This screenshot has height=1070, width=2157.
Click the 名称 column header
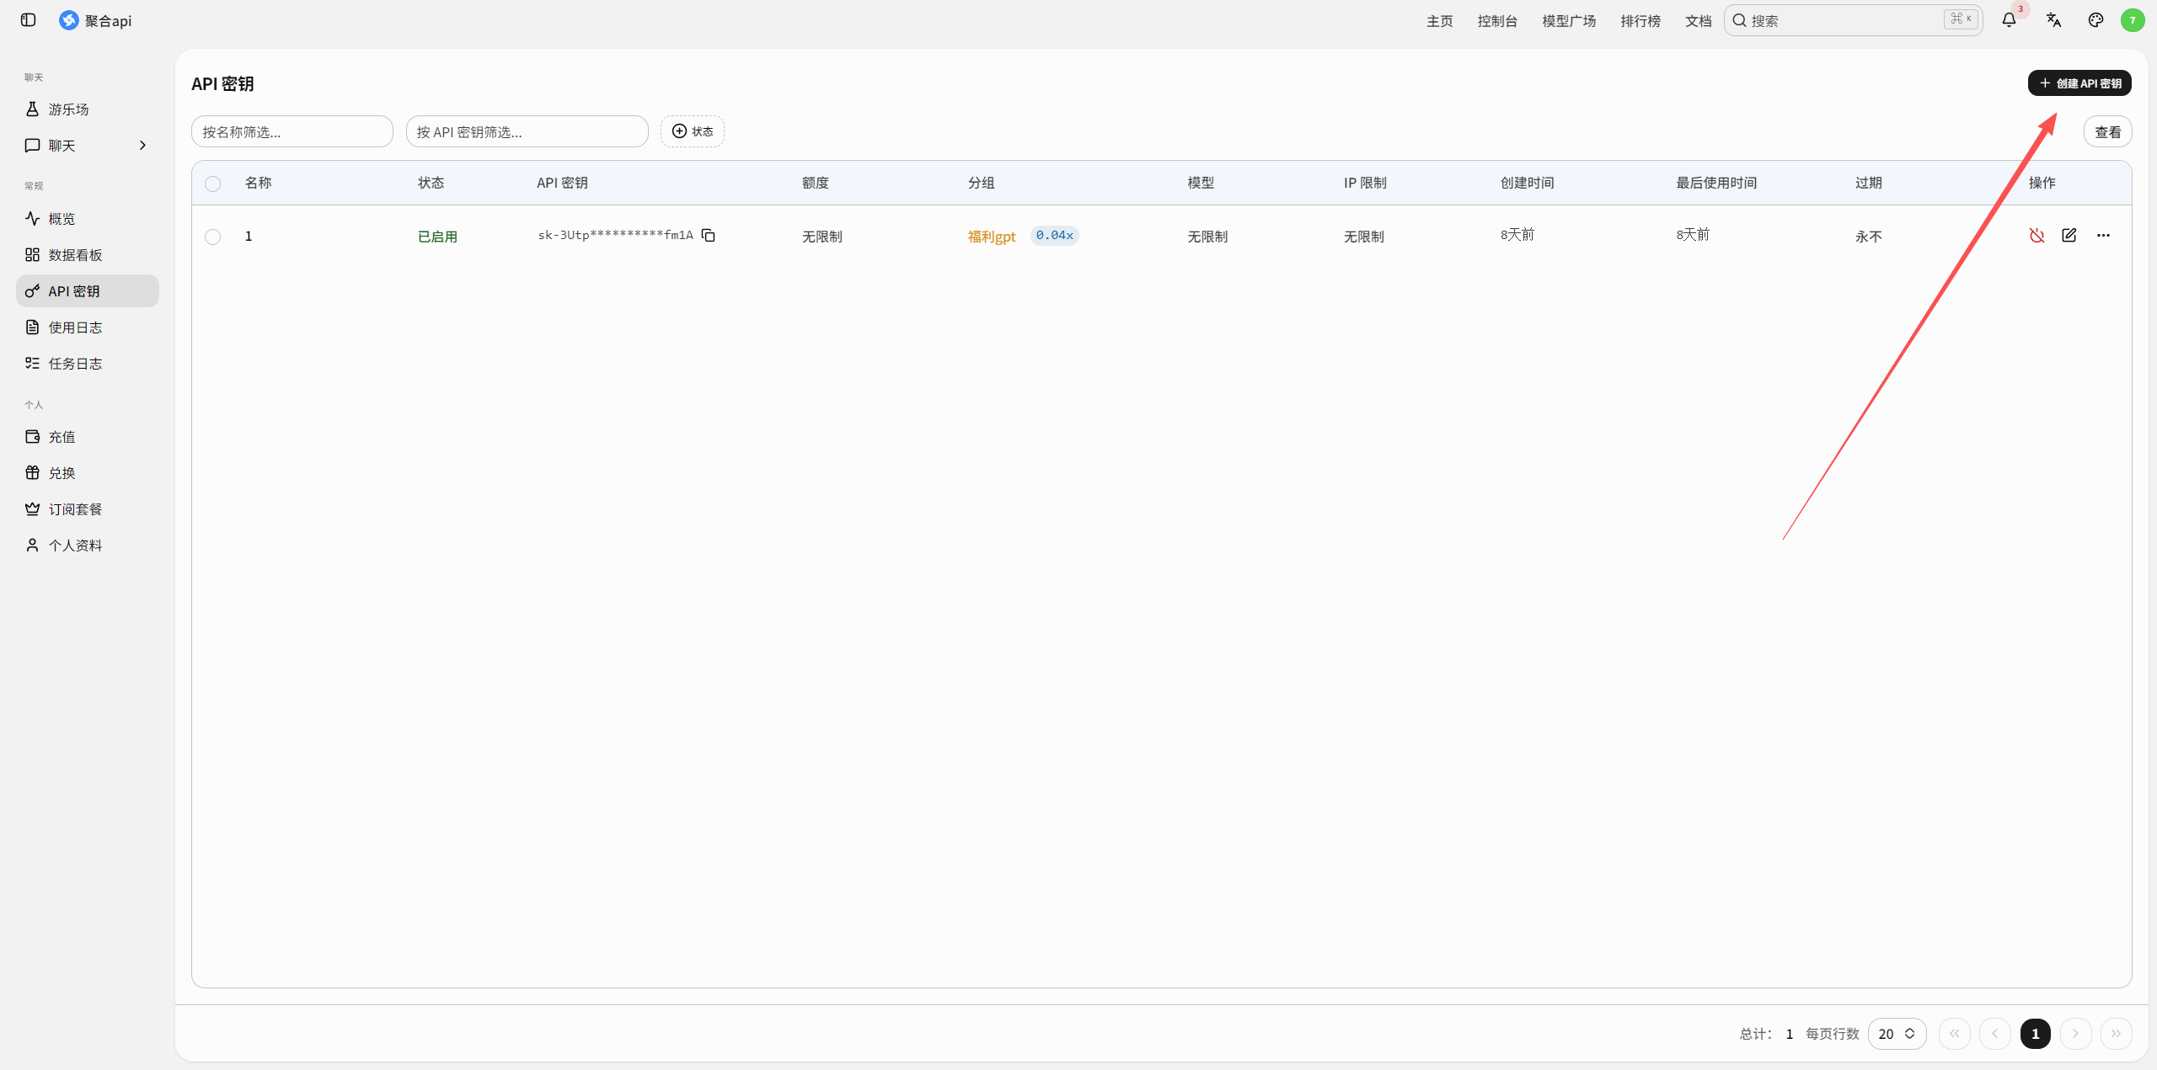click(258, 183)
